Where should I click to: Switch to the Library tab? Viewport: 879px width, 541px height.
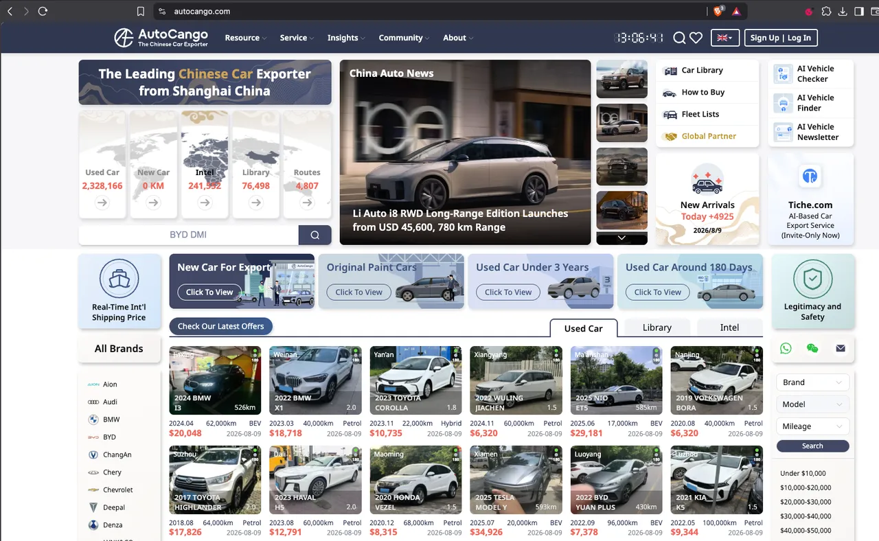coord(657,327)
